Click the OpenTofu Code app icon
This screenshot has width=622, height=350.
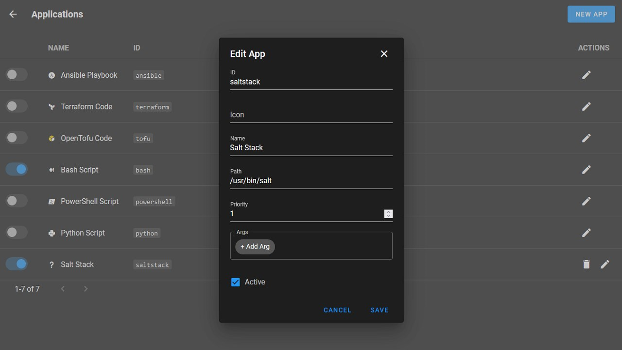coord(52,138)
